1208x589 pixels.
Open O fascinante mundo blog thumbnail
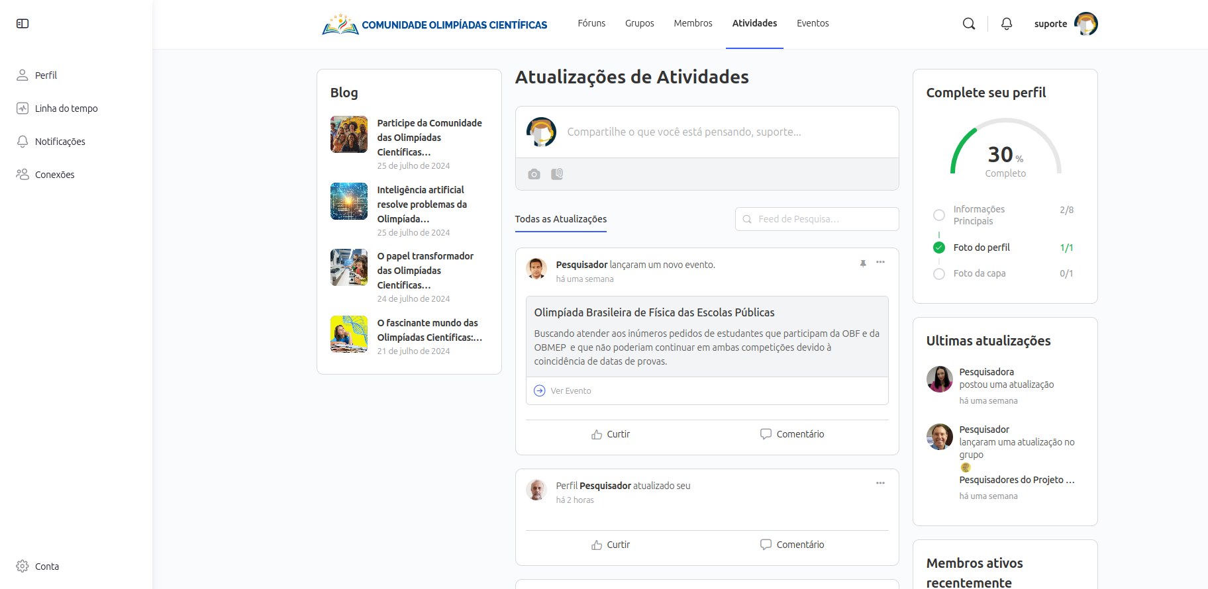pos(349,334)
